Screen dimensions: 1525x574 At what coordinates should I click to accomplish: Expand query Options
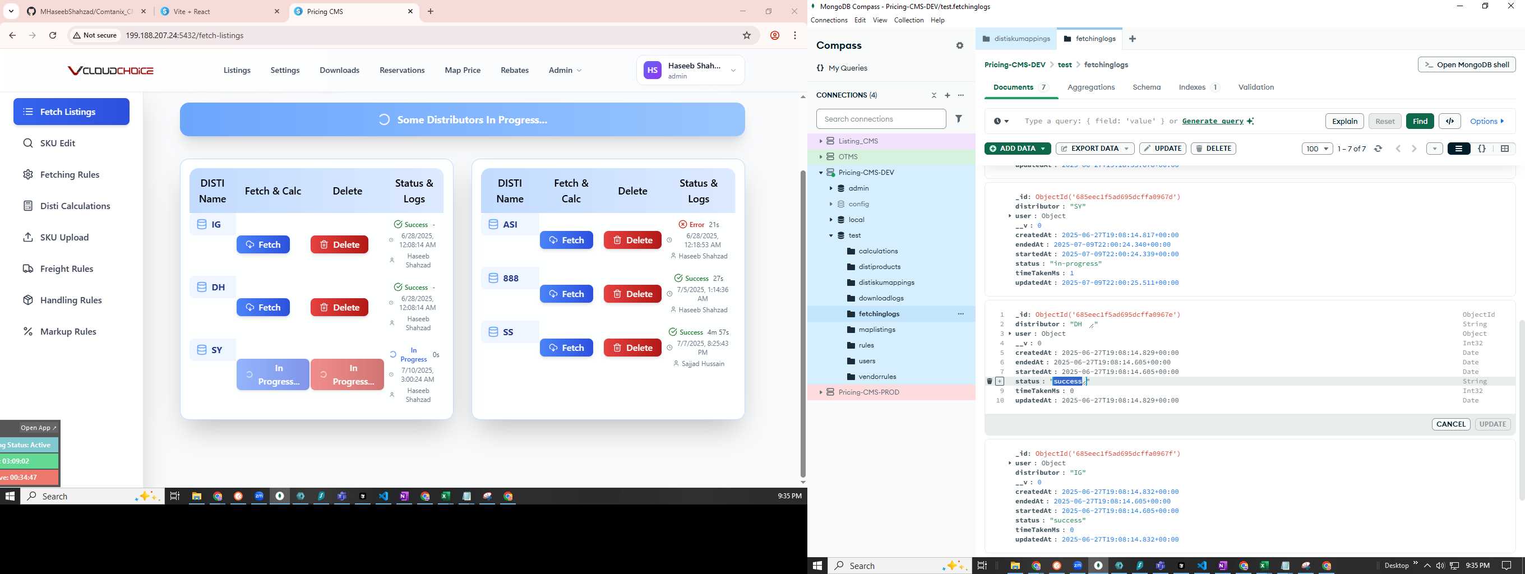coord(1487,121)
